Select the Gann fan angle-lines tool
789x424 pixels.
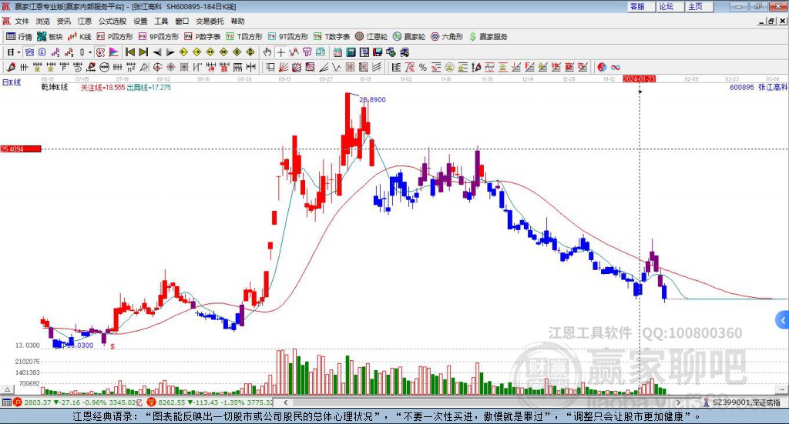pyautogui.click(x=283, y=67)
